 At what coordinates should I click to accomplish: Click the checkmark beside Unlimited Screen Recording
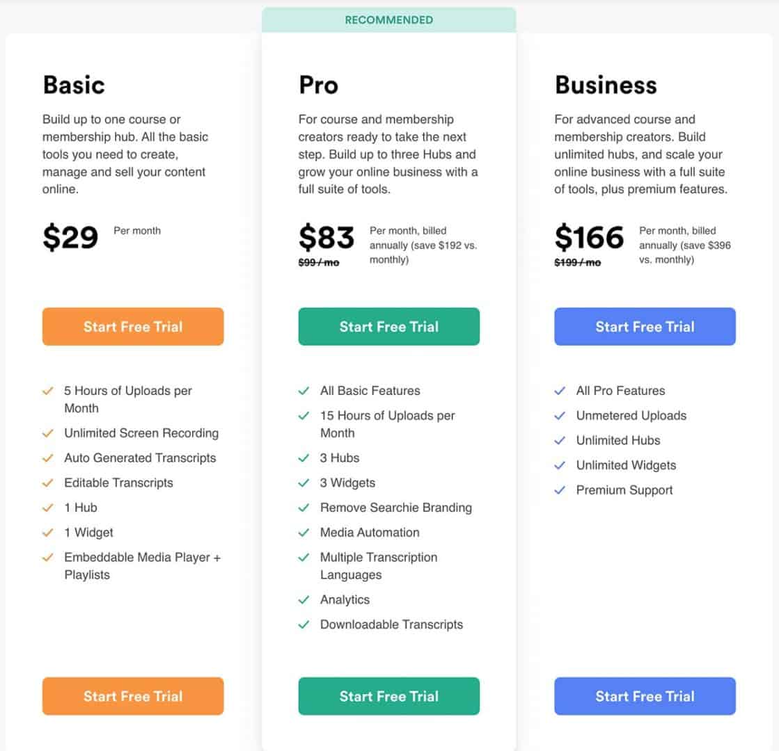pyautogui.click(x=48, y=433)
